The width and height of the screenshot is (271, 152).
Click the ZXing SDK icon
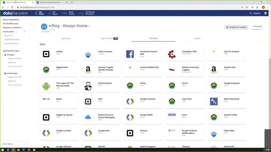tap(130, 86)
